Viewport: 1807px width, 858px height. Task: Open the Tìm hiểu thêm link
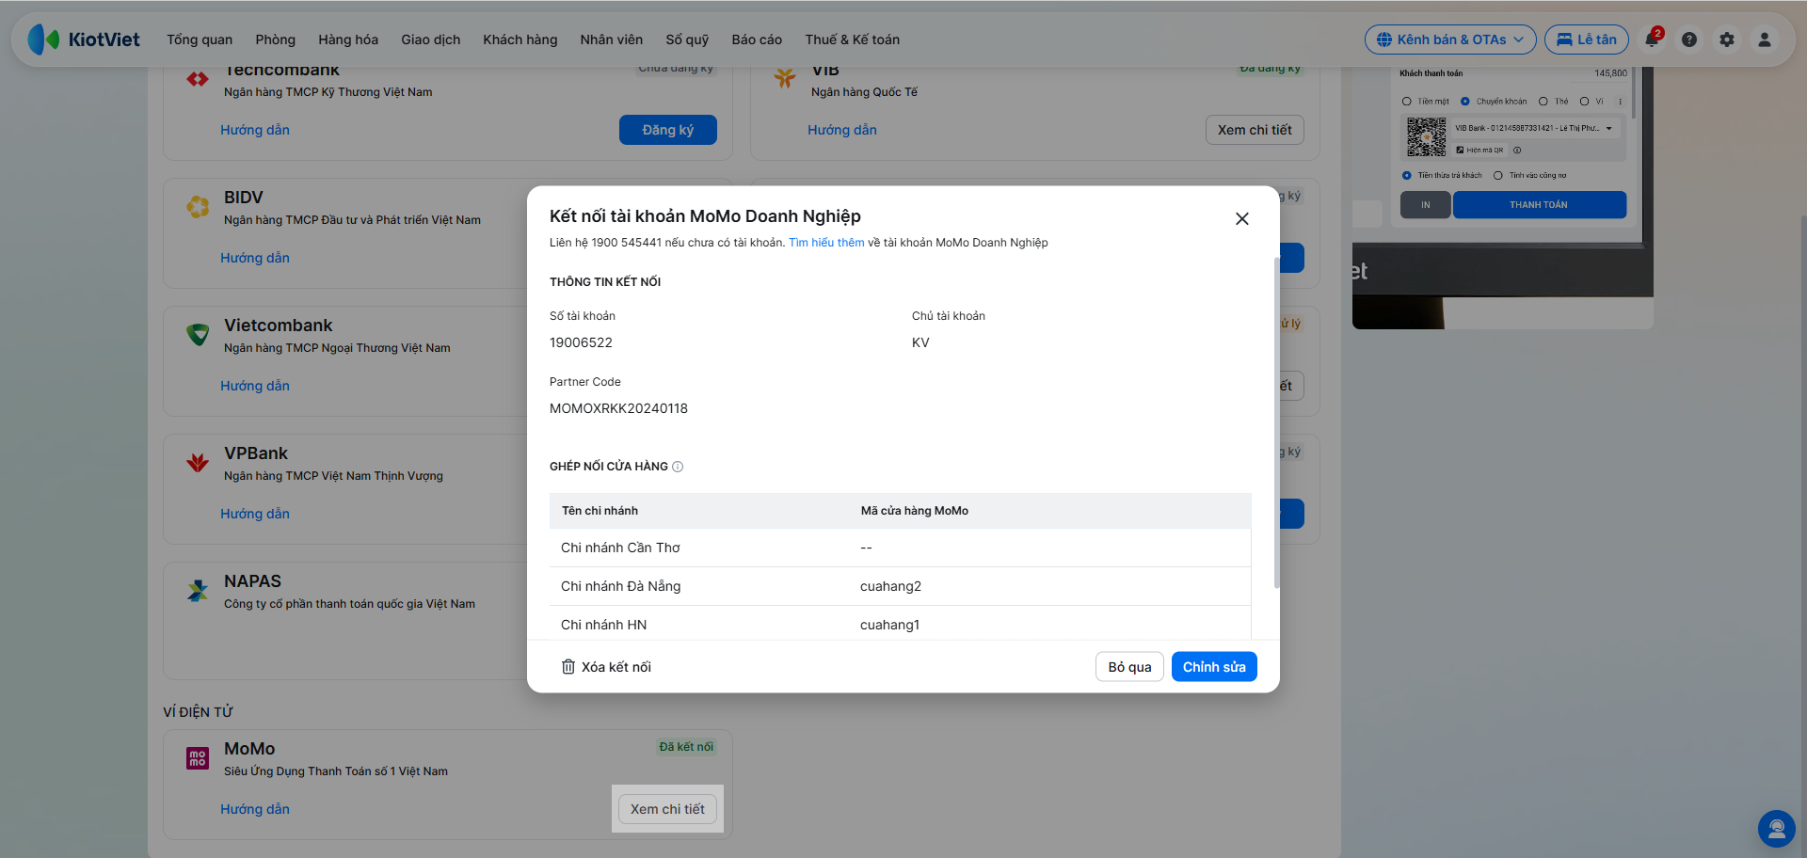pos(826,243)
